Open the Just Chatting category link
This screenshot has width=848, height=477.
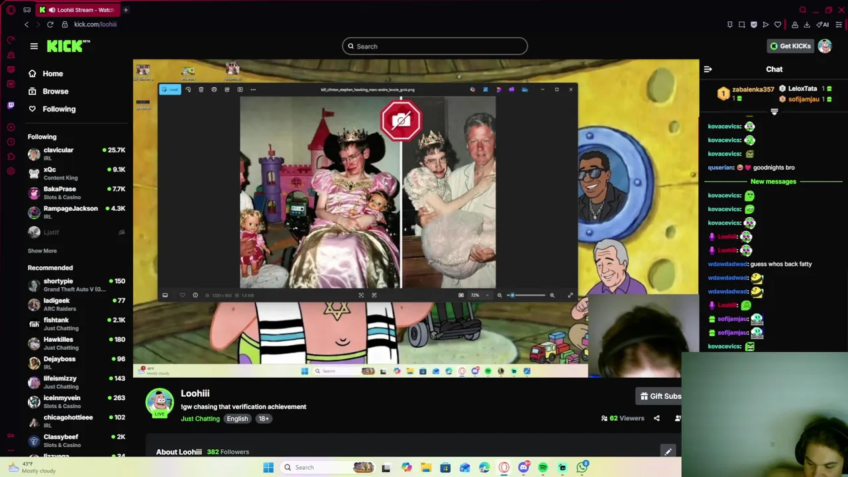(200, 419)
